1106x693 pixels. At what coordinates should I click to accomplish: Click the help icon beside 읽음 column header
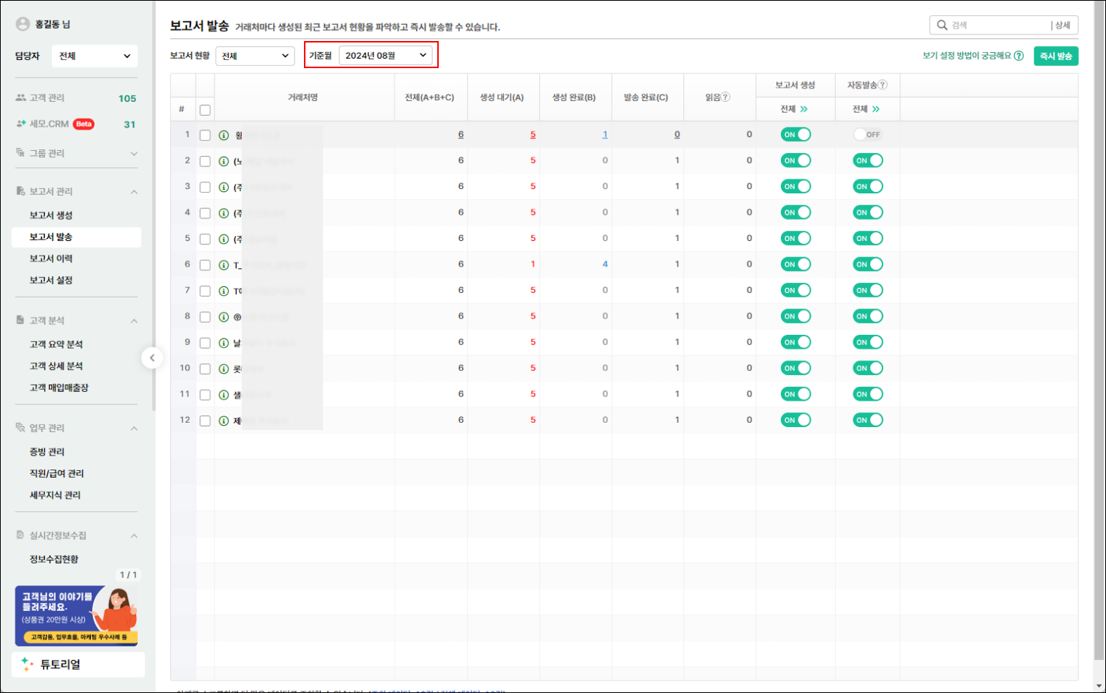(x=726, y=97)
